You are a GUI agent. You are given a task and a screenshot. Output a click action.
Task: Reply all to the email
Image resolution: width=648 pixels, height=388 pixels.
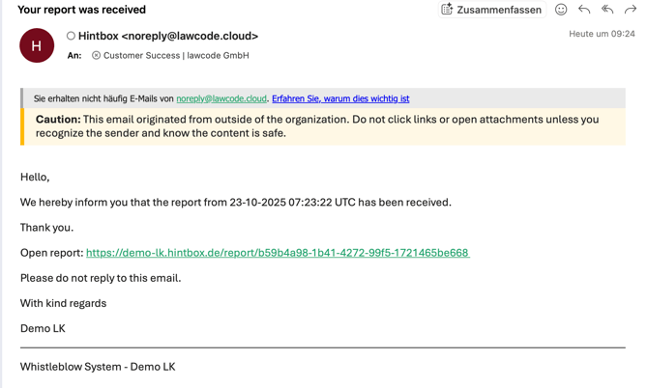(x=607, y=10)
